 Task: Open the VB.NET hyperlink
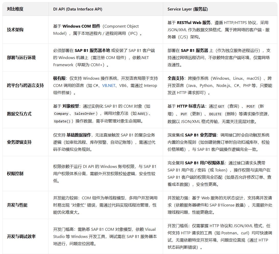coord(109,86)
